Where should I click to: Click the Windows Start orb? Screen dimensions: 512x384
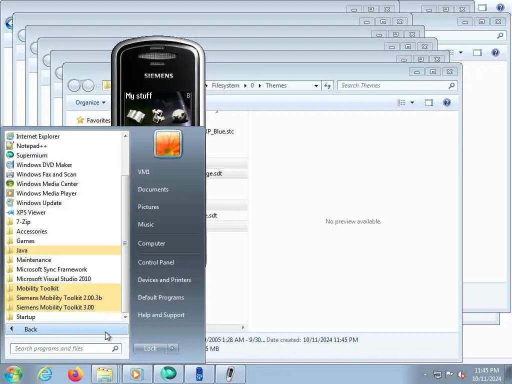click(x=13, y=374)
